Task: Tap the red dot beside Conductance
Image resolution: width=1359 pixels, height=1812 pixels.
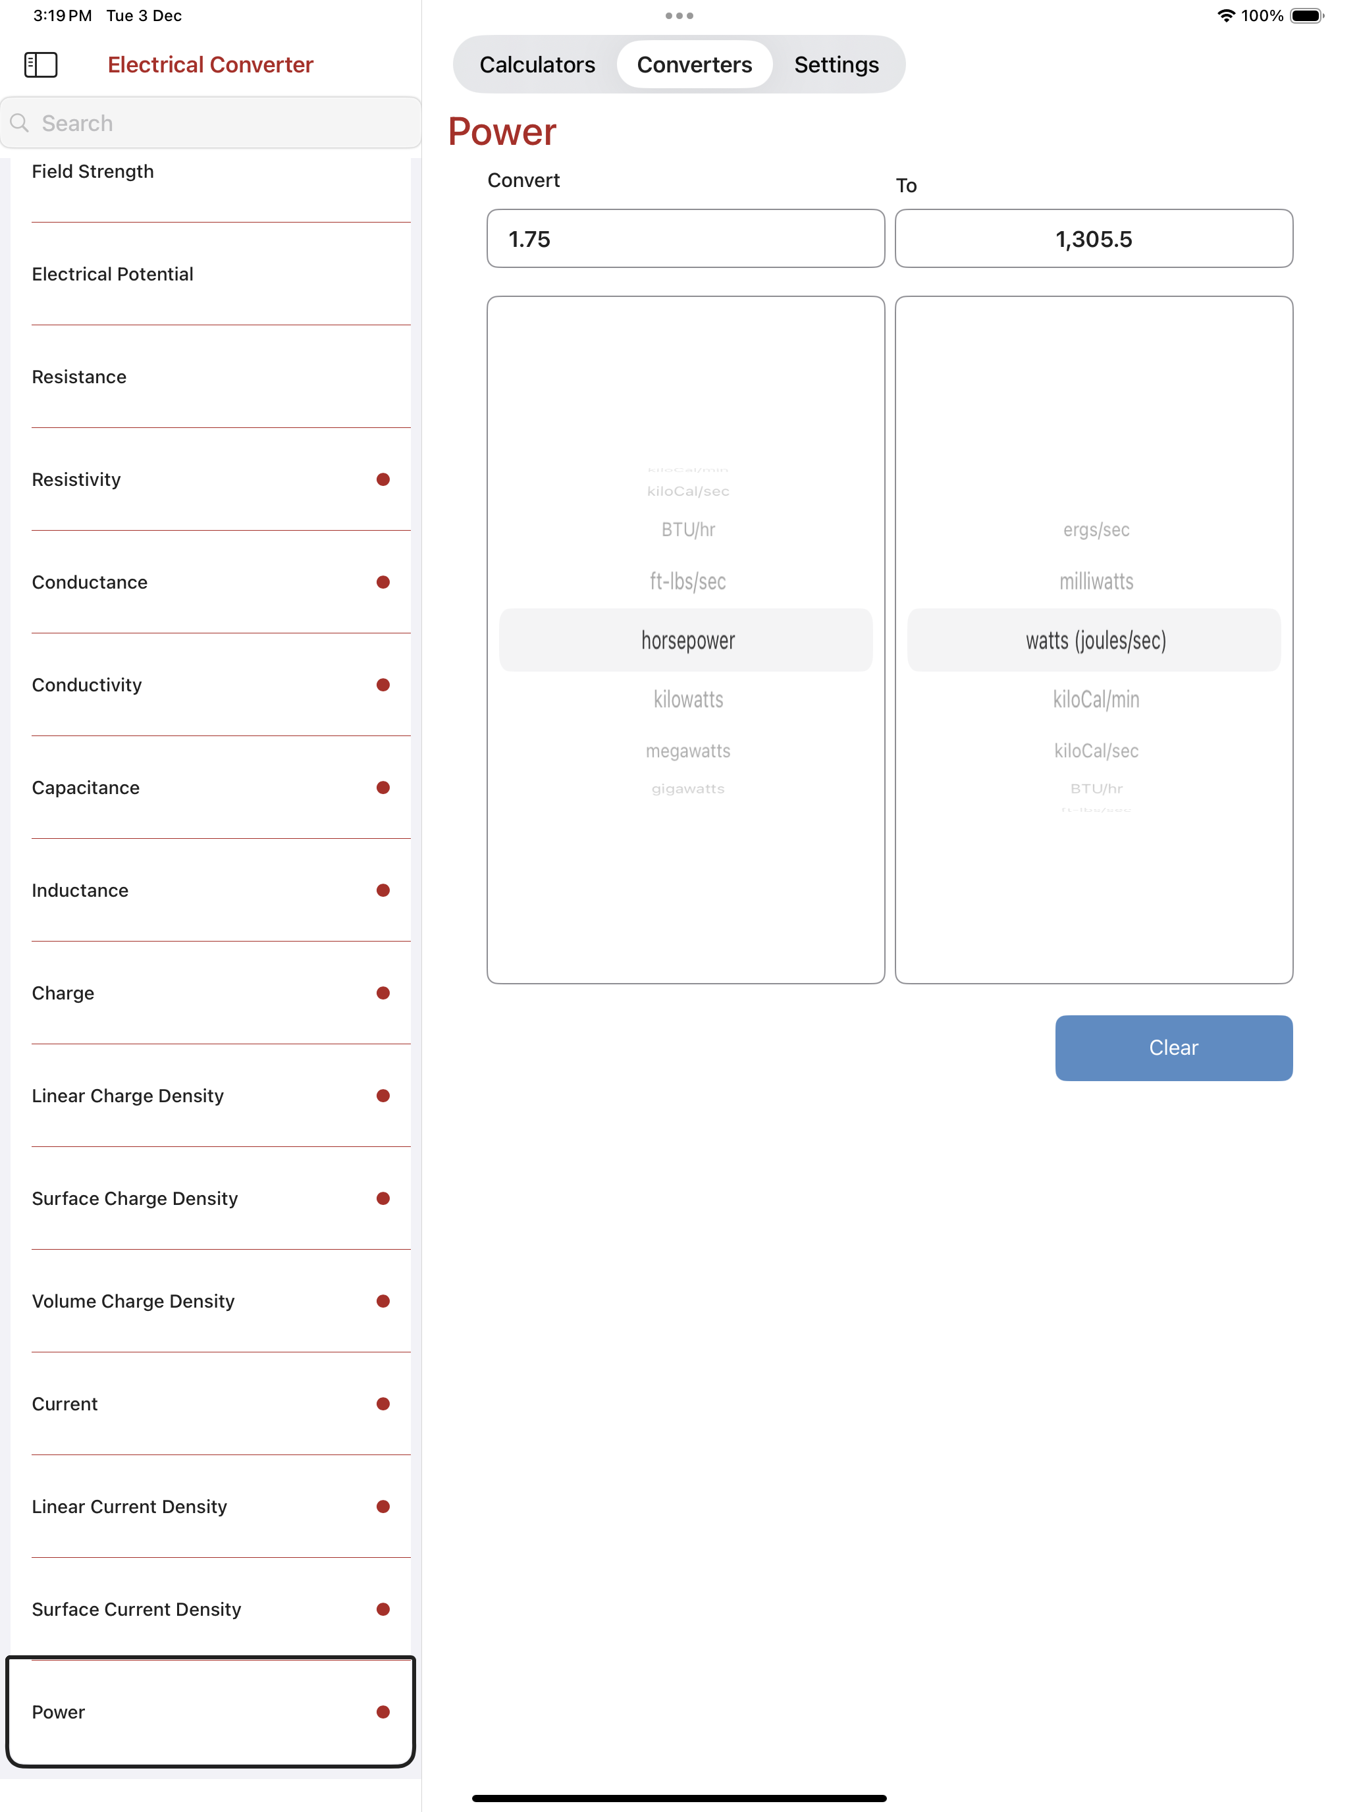Action: tap(383, 583)
